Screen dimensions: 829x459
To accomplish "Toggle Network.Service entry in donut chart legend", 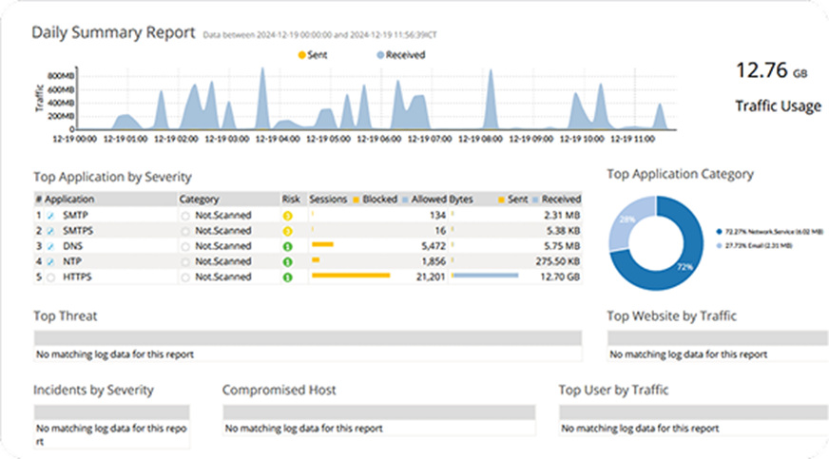I will pyautogui.click(x=769, y=231).
